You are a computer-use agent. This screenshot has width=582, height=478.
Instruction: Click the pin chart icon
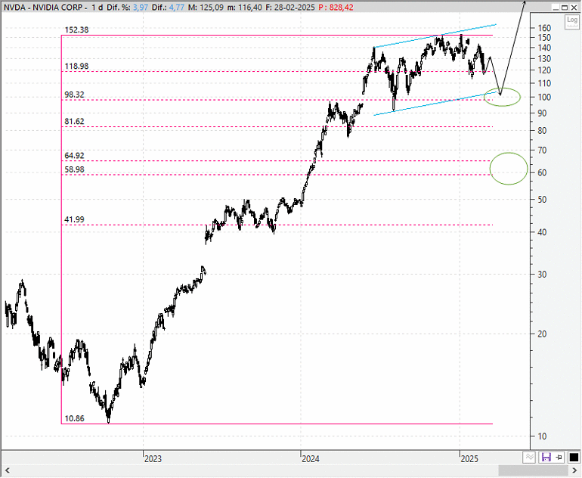[559, 458]
